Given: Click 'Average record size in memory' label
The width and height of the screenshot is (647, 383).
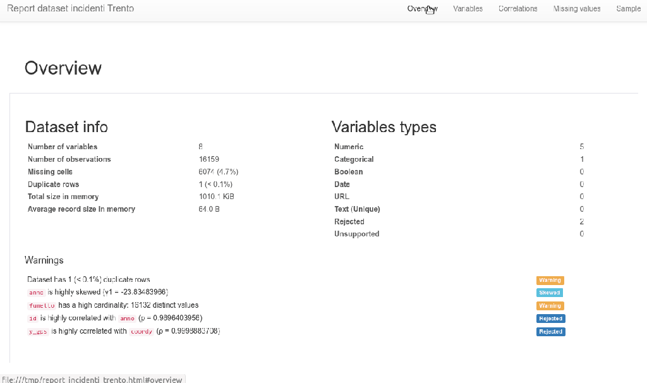Looking at the screenshot, I should click(x=82, y=209).
